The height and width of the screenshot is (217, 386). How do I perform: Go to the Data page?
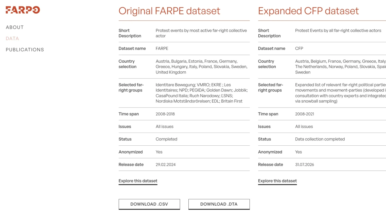click(12, 38)
